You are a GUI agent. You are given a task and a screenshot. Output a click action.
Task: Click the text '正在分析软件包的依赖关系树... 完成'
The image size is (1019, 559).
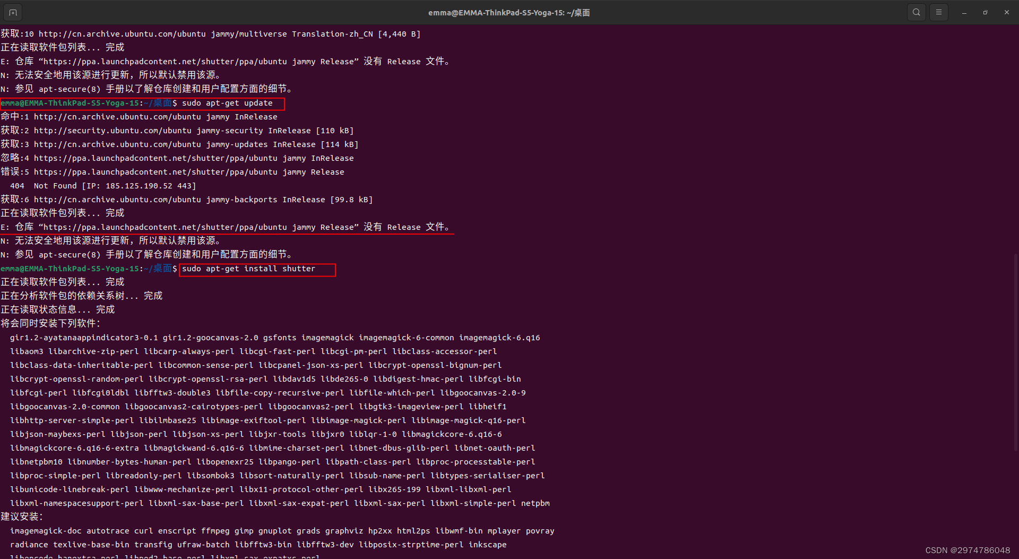coord(82,296)
